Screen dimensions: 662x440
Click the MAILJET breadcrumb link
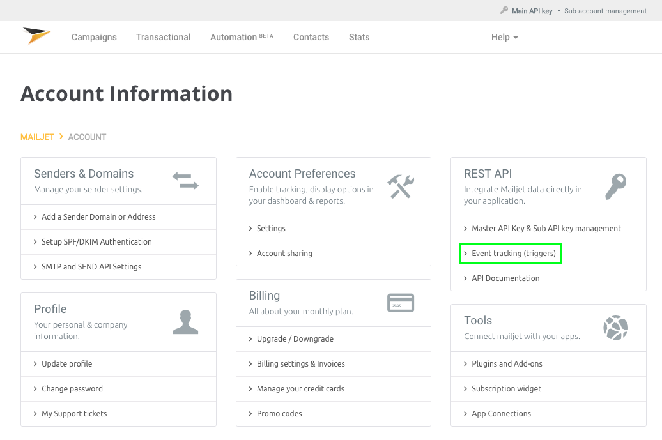click(36, 137)
